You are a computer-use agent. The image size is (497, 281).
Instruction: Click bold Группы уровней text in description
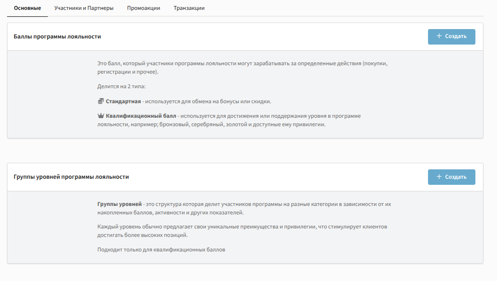click(119, 204)
